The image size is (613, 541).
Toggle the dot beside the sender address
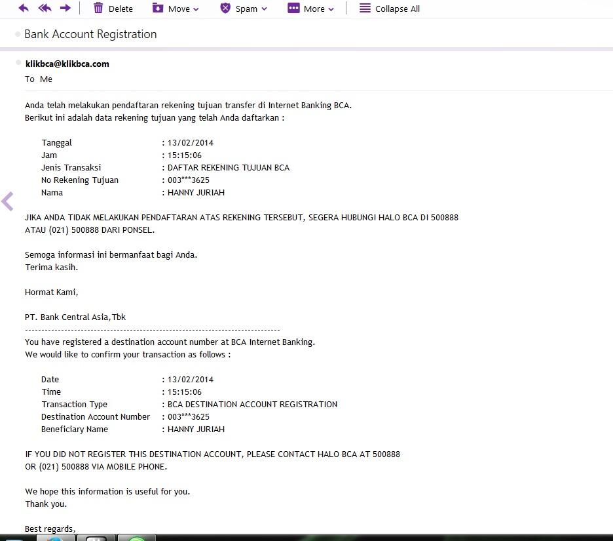coord(18,63)
